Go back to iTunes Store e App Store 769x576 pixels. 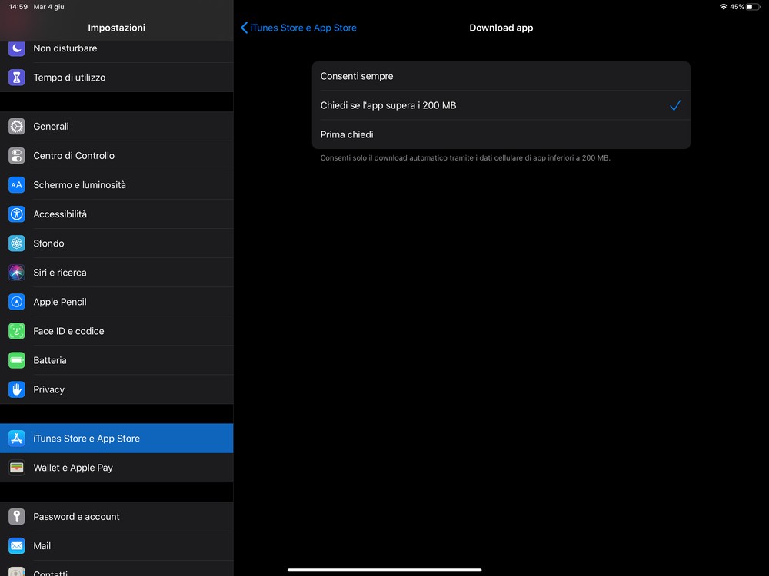(298, 28)
